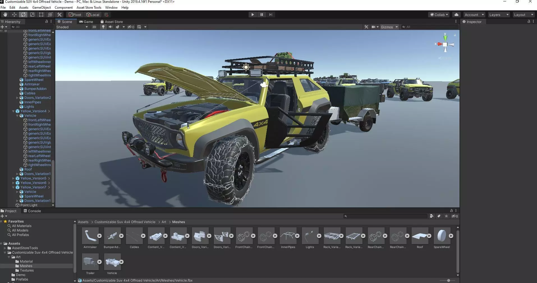
Task: Open the GameObject menu
Action: (42, 8)
